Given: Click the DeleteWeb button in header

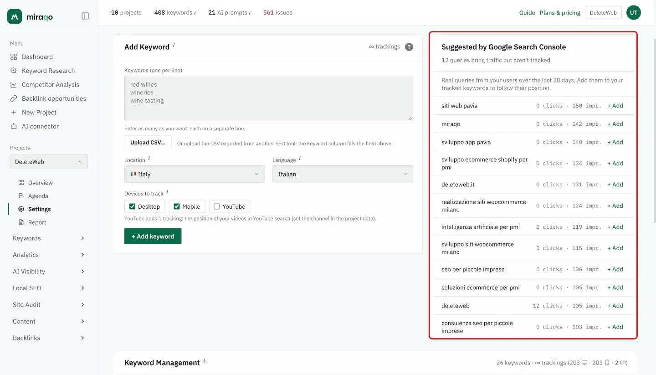Looking at the screenshot, I should [x=603, y=13].
